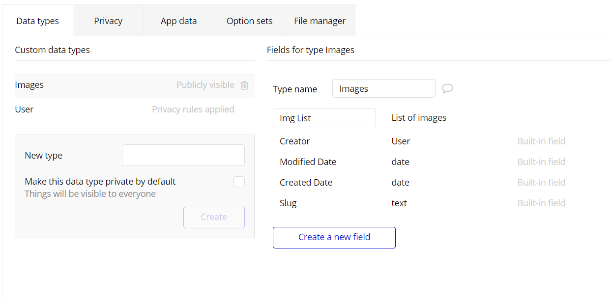611x301 pixels.
Task: Click the Modified Date field label
Action: click(x=308, y=162)
